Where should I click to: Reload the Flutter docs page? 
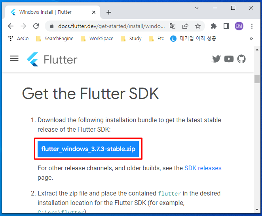tap(36, 26)
